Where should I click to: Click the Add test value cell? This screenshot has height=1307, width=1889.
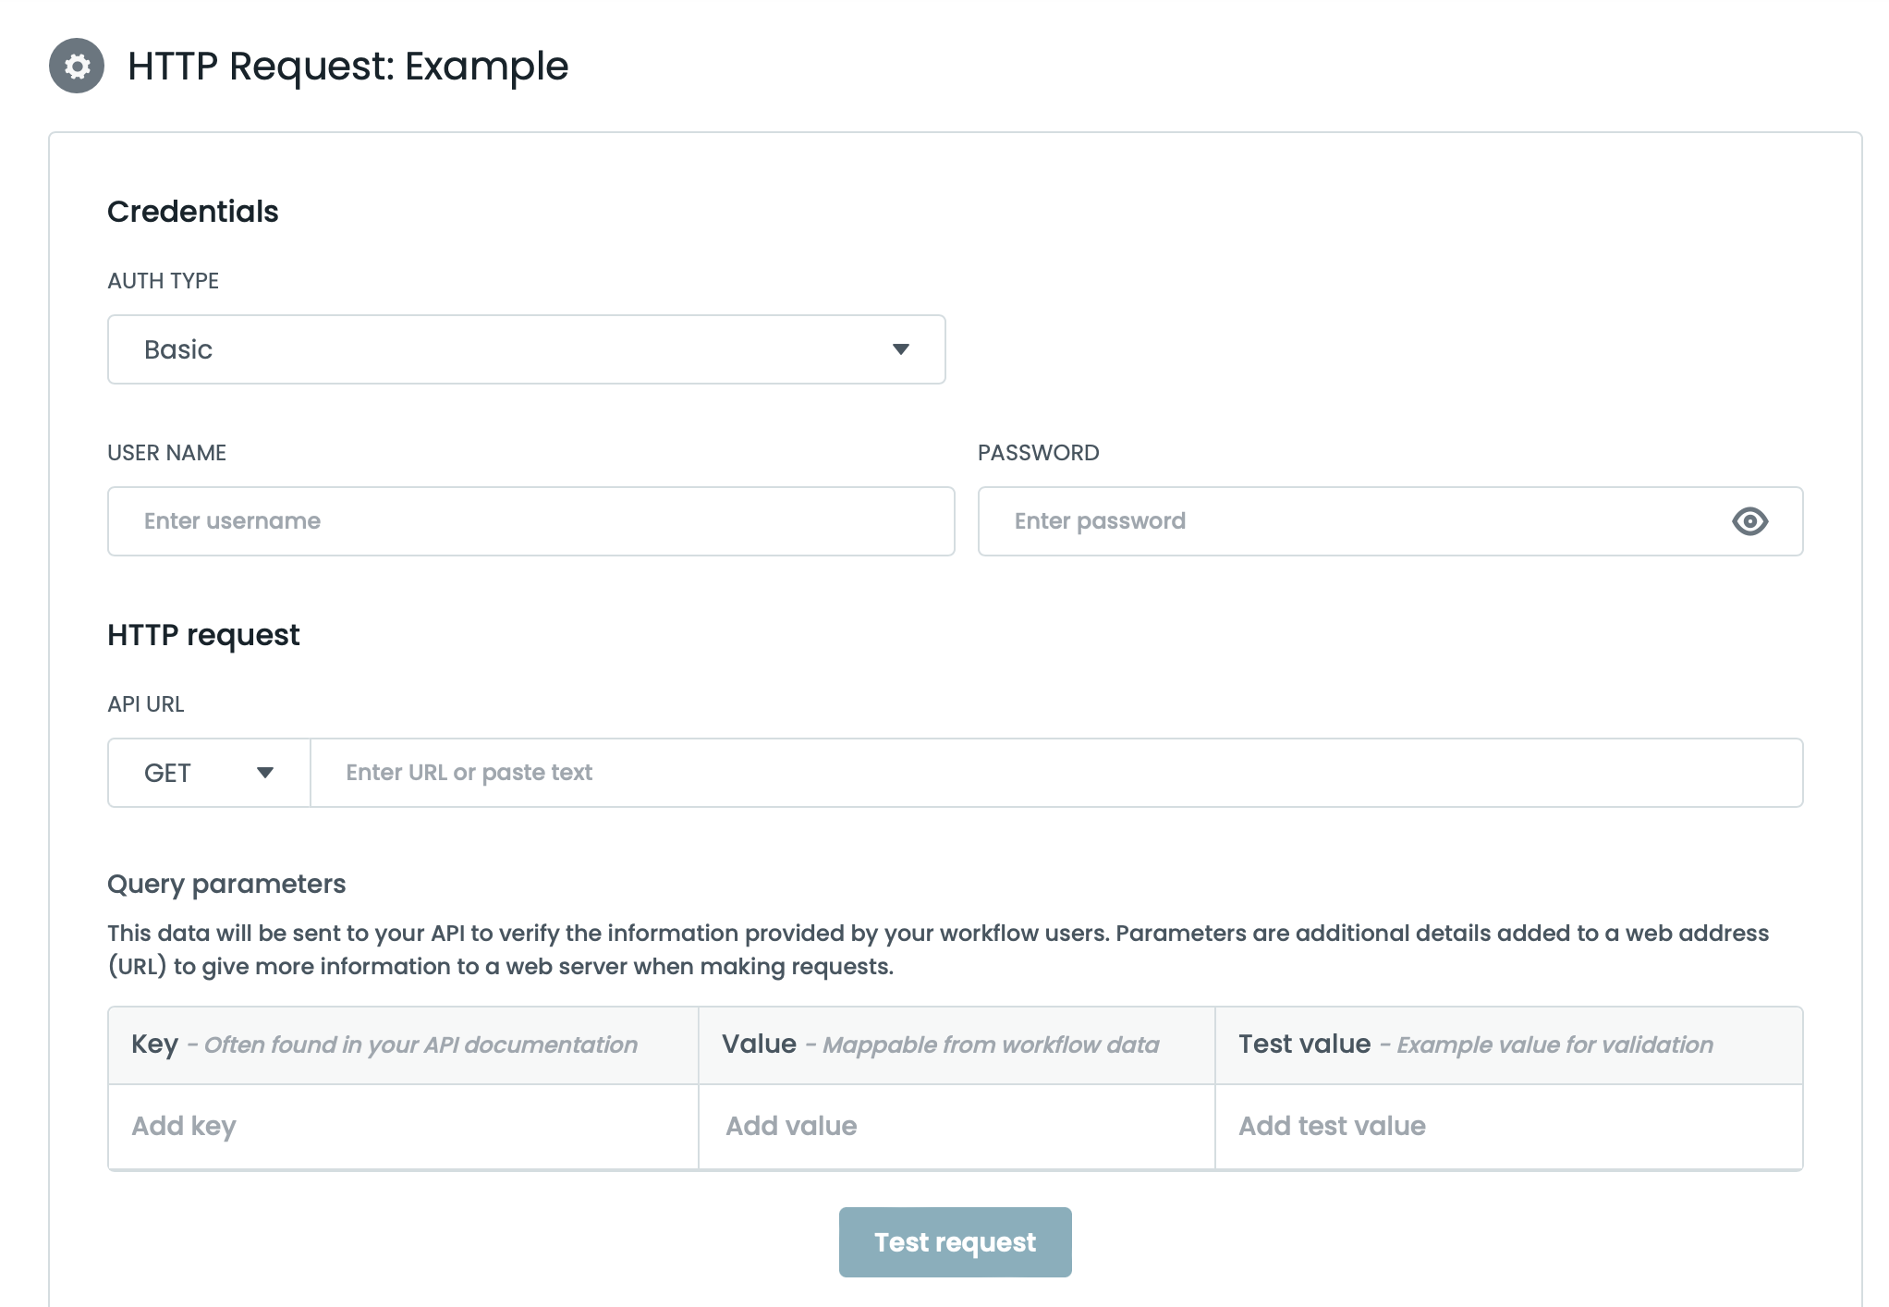pos(1508,1126)
